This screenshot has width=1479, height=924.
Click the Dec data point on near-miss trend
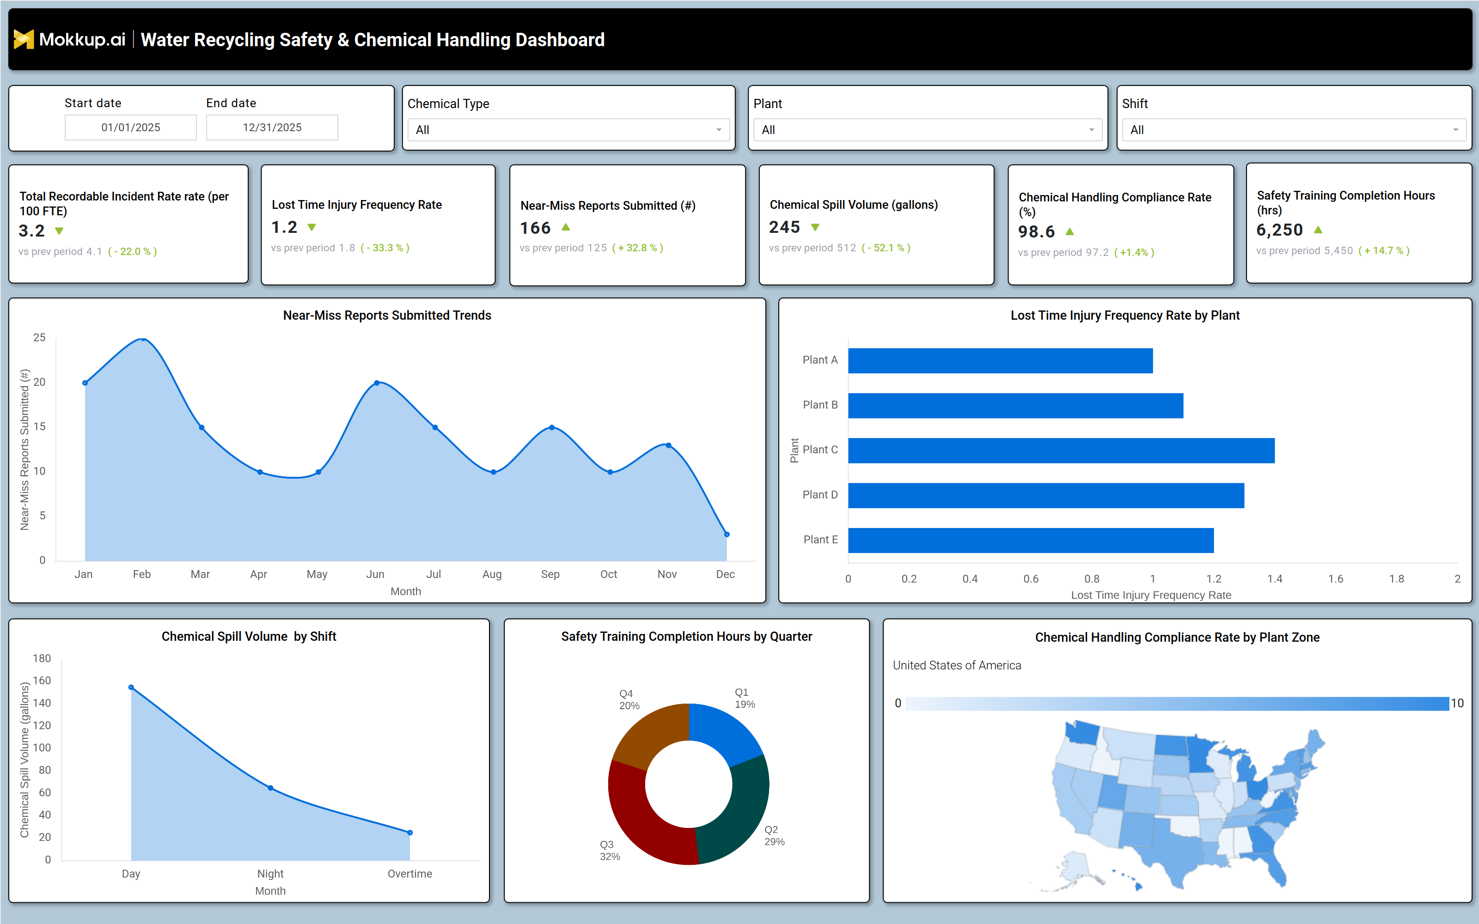727,534
